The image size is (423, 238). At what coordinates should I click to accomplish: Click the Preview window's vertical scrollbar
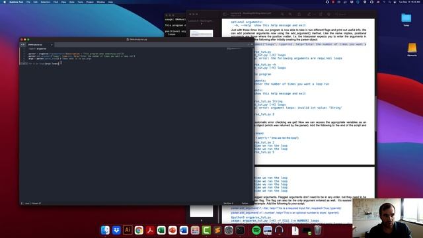[375, 113]
